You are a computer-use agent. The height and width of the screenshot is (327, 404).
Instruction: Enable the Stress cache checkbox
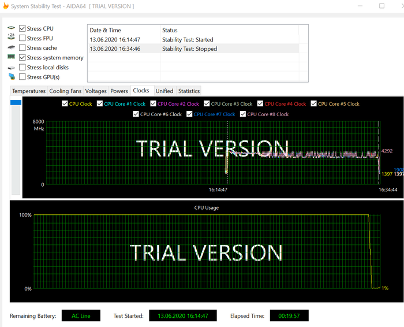[23, 48]
